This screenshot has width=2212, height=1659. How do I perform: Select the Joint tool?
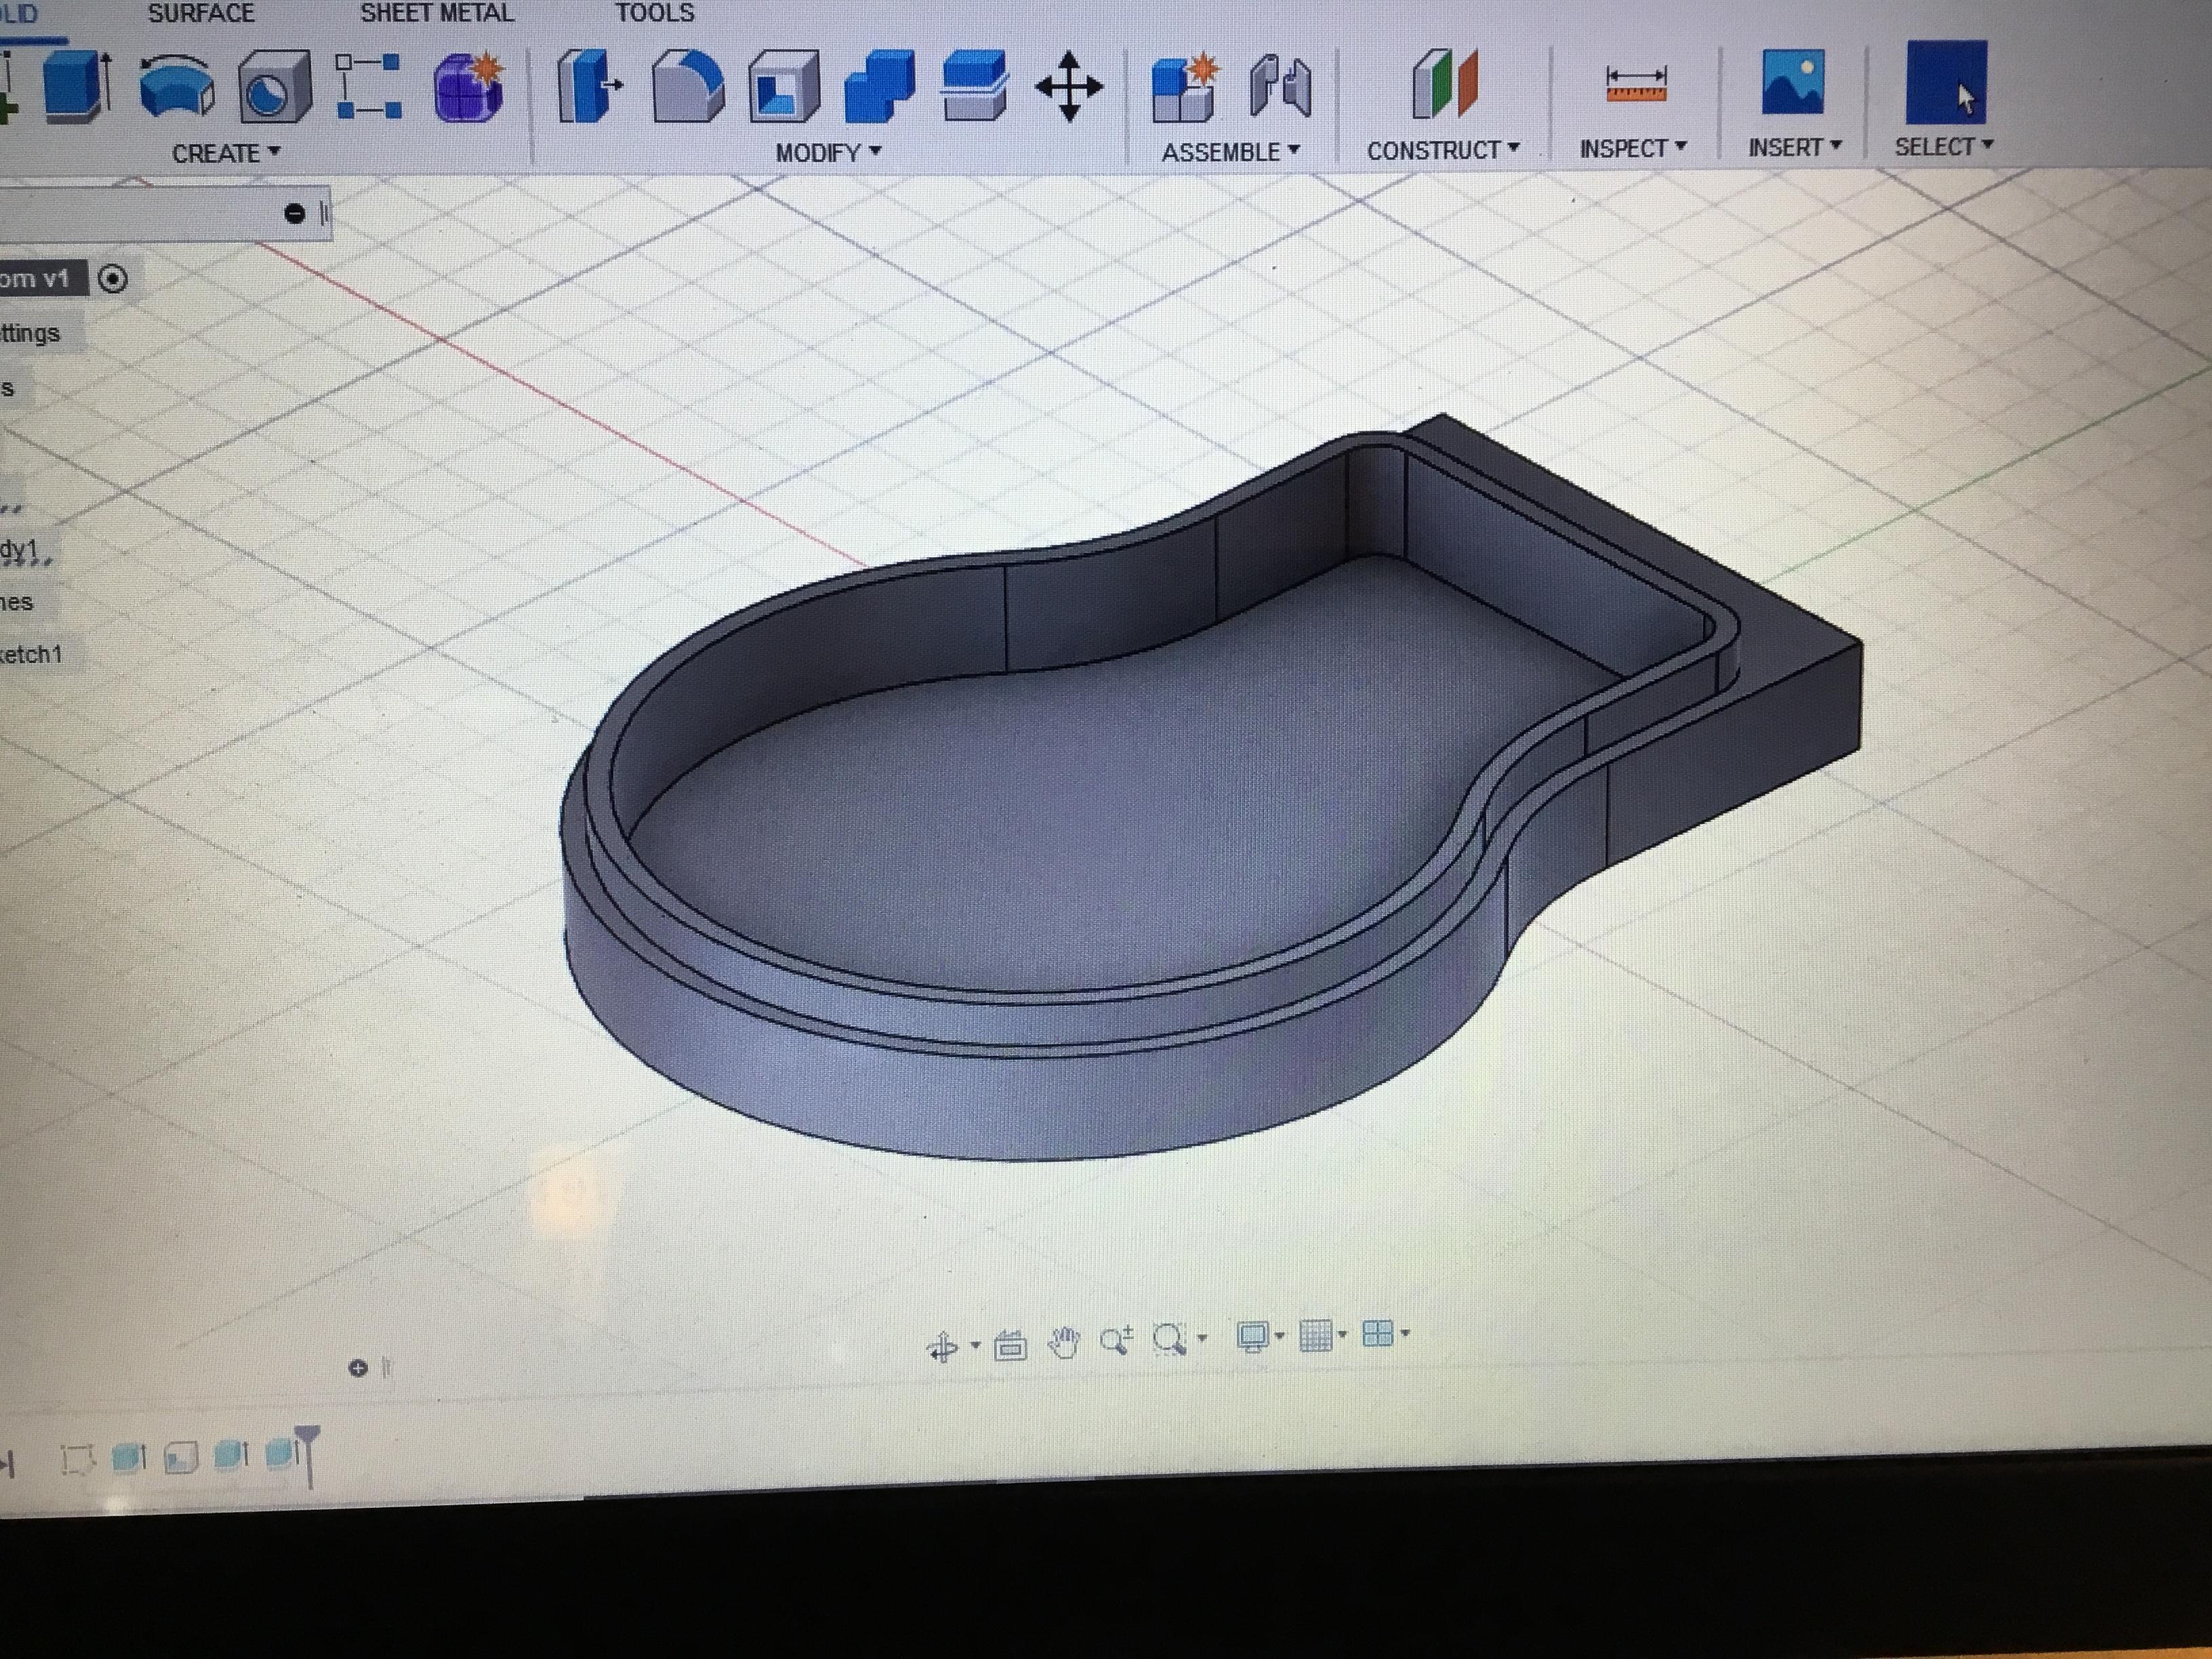[x=1280, y=87]
